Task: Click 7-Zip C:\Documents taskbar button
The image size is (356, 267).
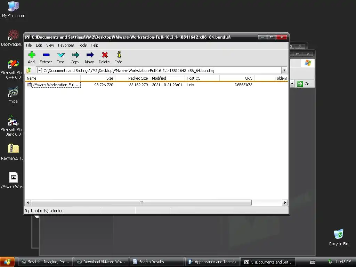Action: [268, 262]
